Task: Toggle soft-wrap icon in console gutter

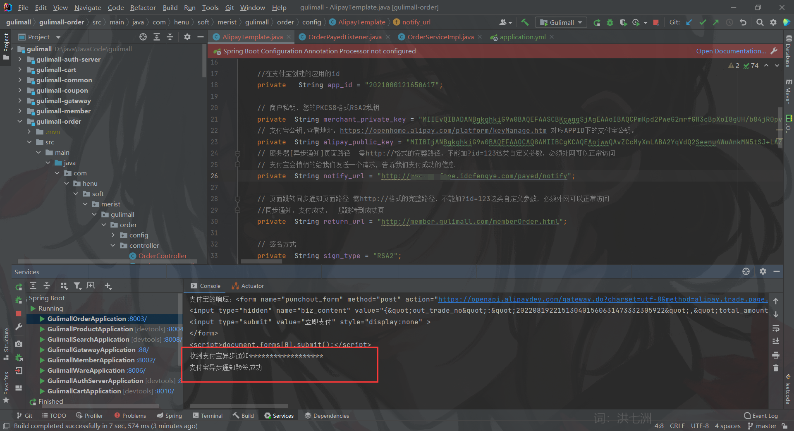Action: [776, 328]
